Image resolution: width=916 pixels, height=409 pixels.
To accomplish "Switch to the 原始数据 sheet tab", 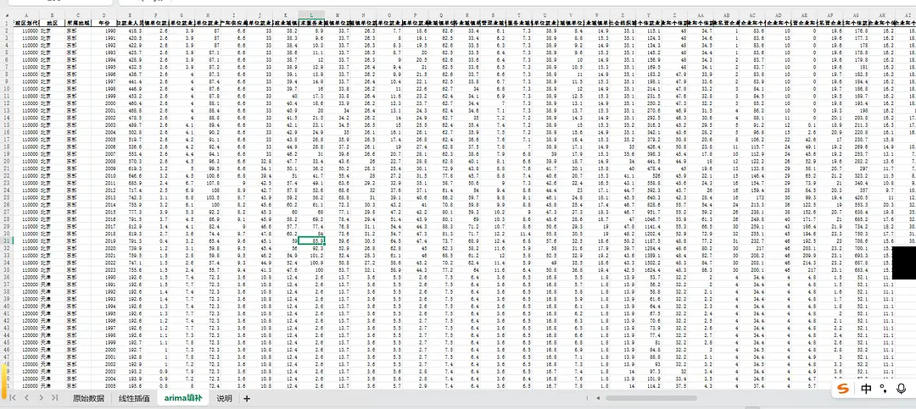I will [88, 399].
